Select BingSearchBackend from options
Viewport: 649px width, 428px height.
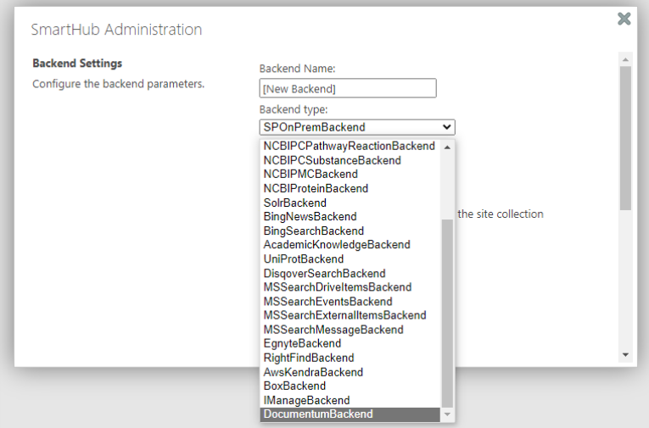pyautogui.click(x=313, y=231)
